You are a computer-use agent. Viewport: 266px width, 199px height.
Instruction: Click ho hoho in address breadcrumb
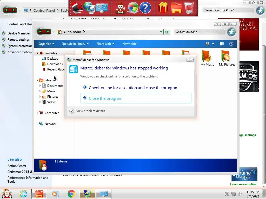74,32
